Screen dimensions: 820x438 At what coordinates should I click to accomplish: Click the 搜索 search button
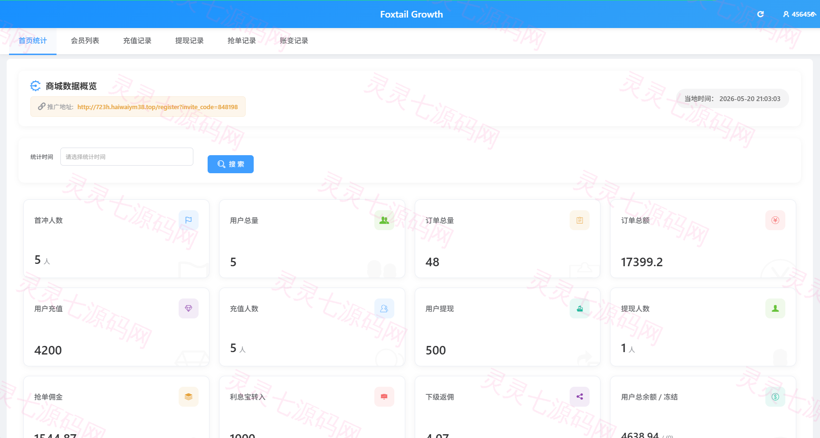[x=230, y=164]
